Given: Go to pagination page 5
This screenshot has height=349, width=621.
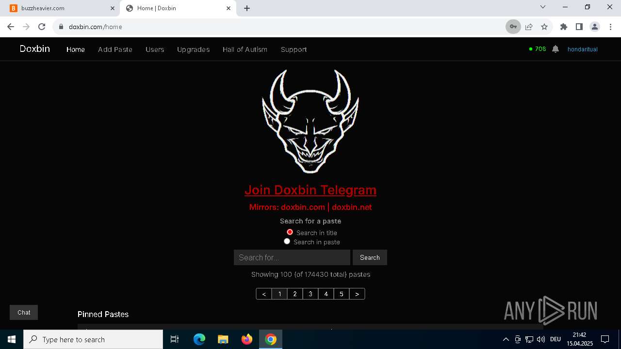Looking at the screenshot, I should (x=342, y=294).
